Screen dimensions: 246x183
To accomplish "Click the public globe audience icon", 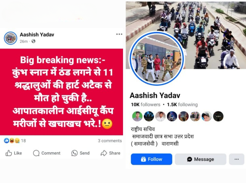I will tap(33, 41).
